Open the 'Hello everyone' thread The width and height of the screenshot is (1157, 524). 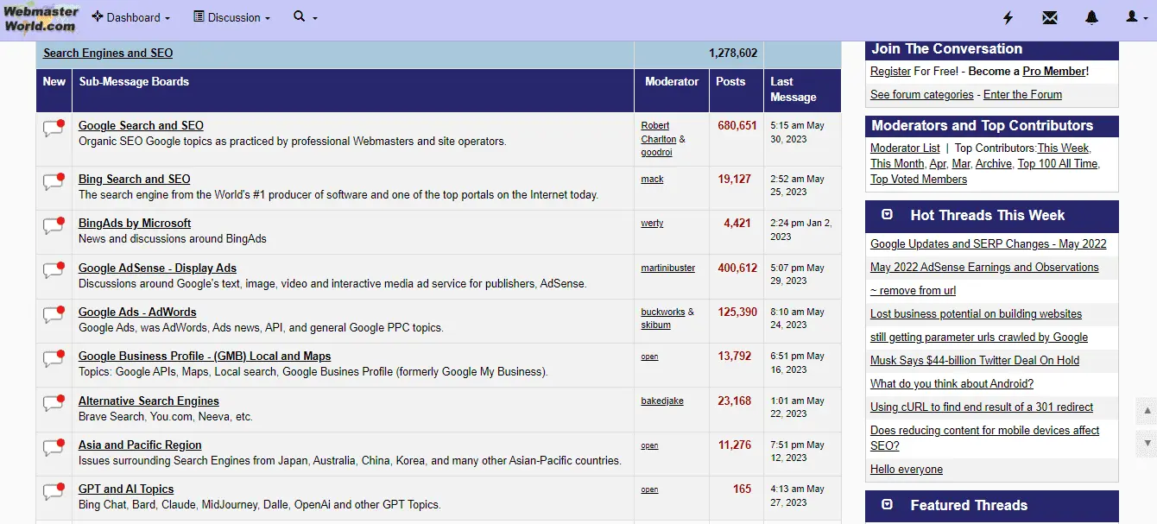(907, 470)
